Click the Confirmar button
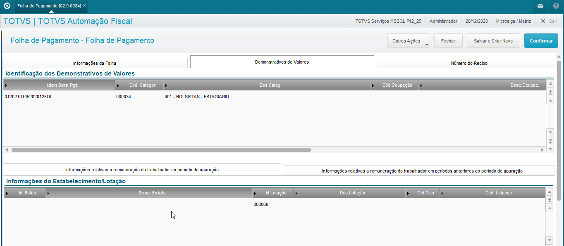The width and height of the screenshot is (564, 246). tap(541, 41)
